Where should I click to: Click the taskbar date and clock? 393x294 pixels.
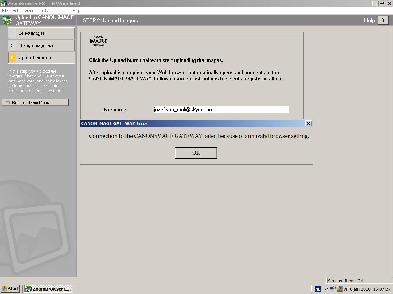[x=367, y=289]
